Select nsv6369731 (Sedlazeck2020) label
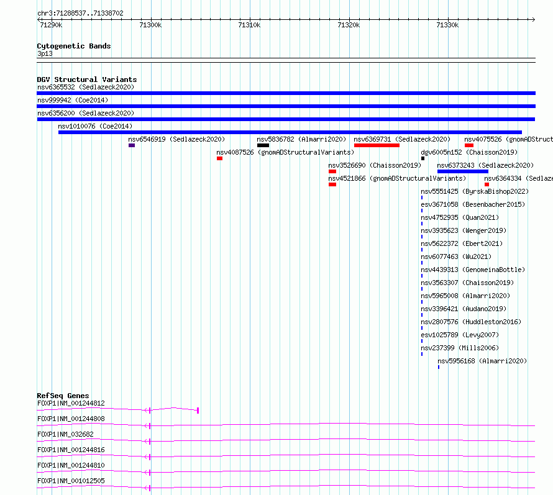Screen dimensions: 553x495 (402, 139)
